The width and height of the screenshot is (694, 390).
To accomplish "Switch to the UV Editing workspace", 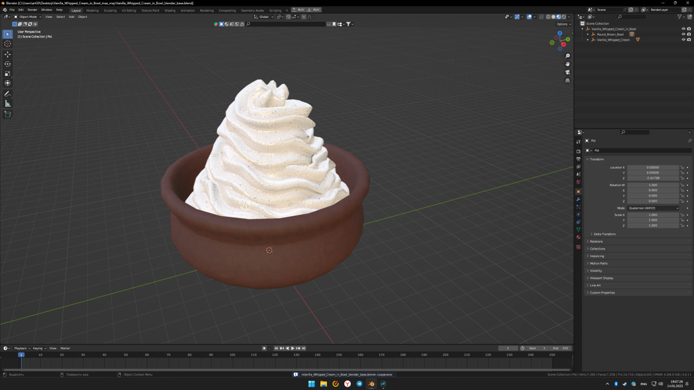I will [129, 10].
